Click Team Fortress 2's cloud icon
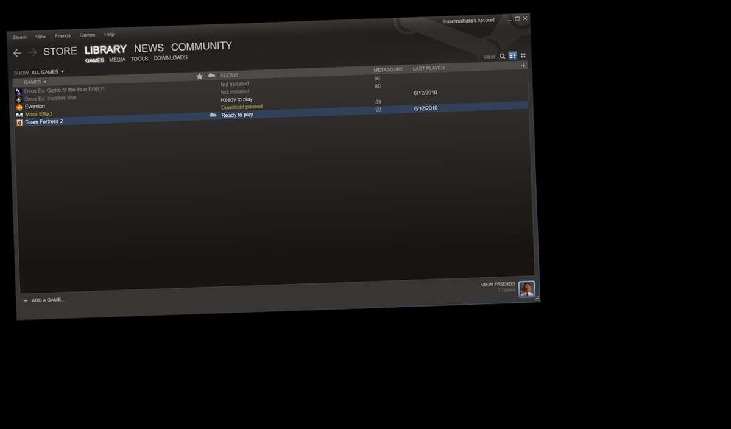This screenshot has height=429, width=731. pyautogui.click(x=213, y=115)
